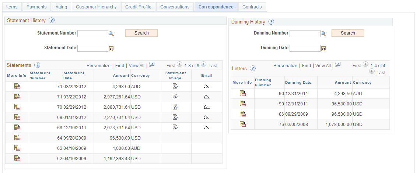Image resolution: width=420 pixels, height=173 pixels.
Task: View statement image for 2,977,261.64 USD statement
Action: coord(175,96)
